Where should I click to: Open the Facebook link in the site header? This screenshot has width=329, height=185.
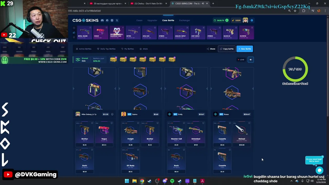pos(107,20)
